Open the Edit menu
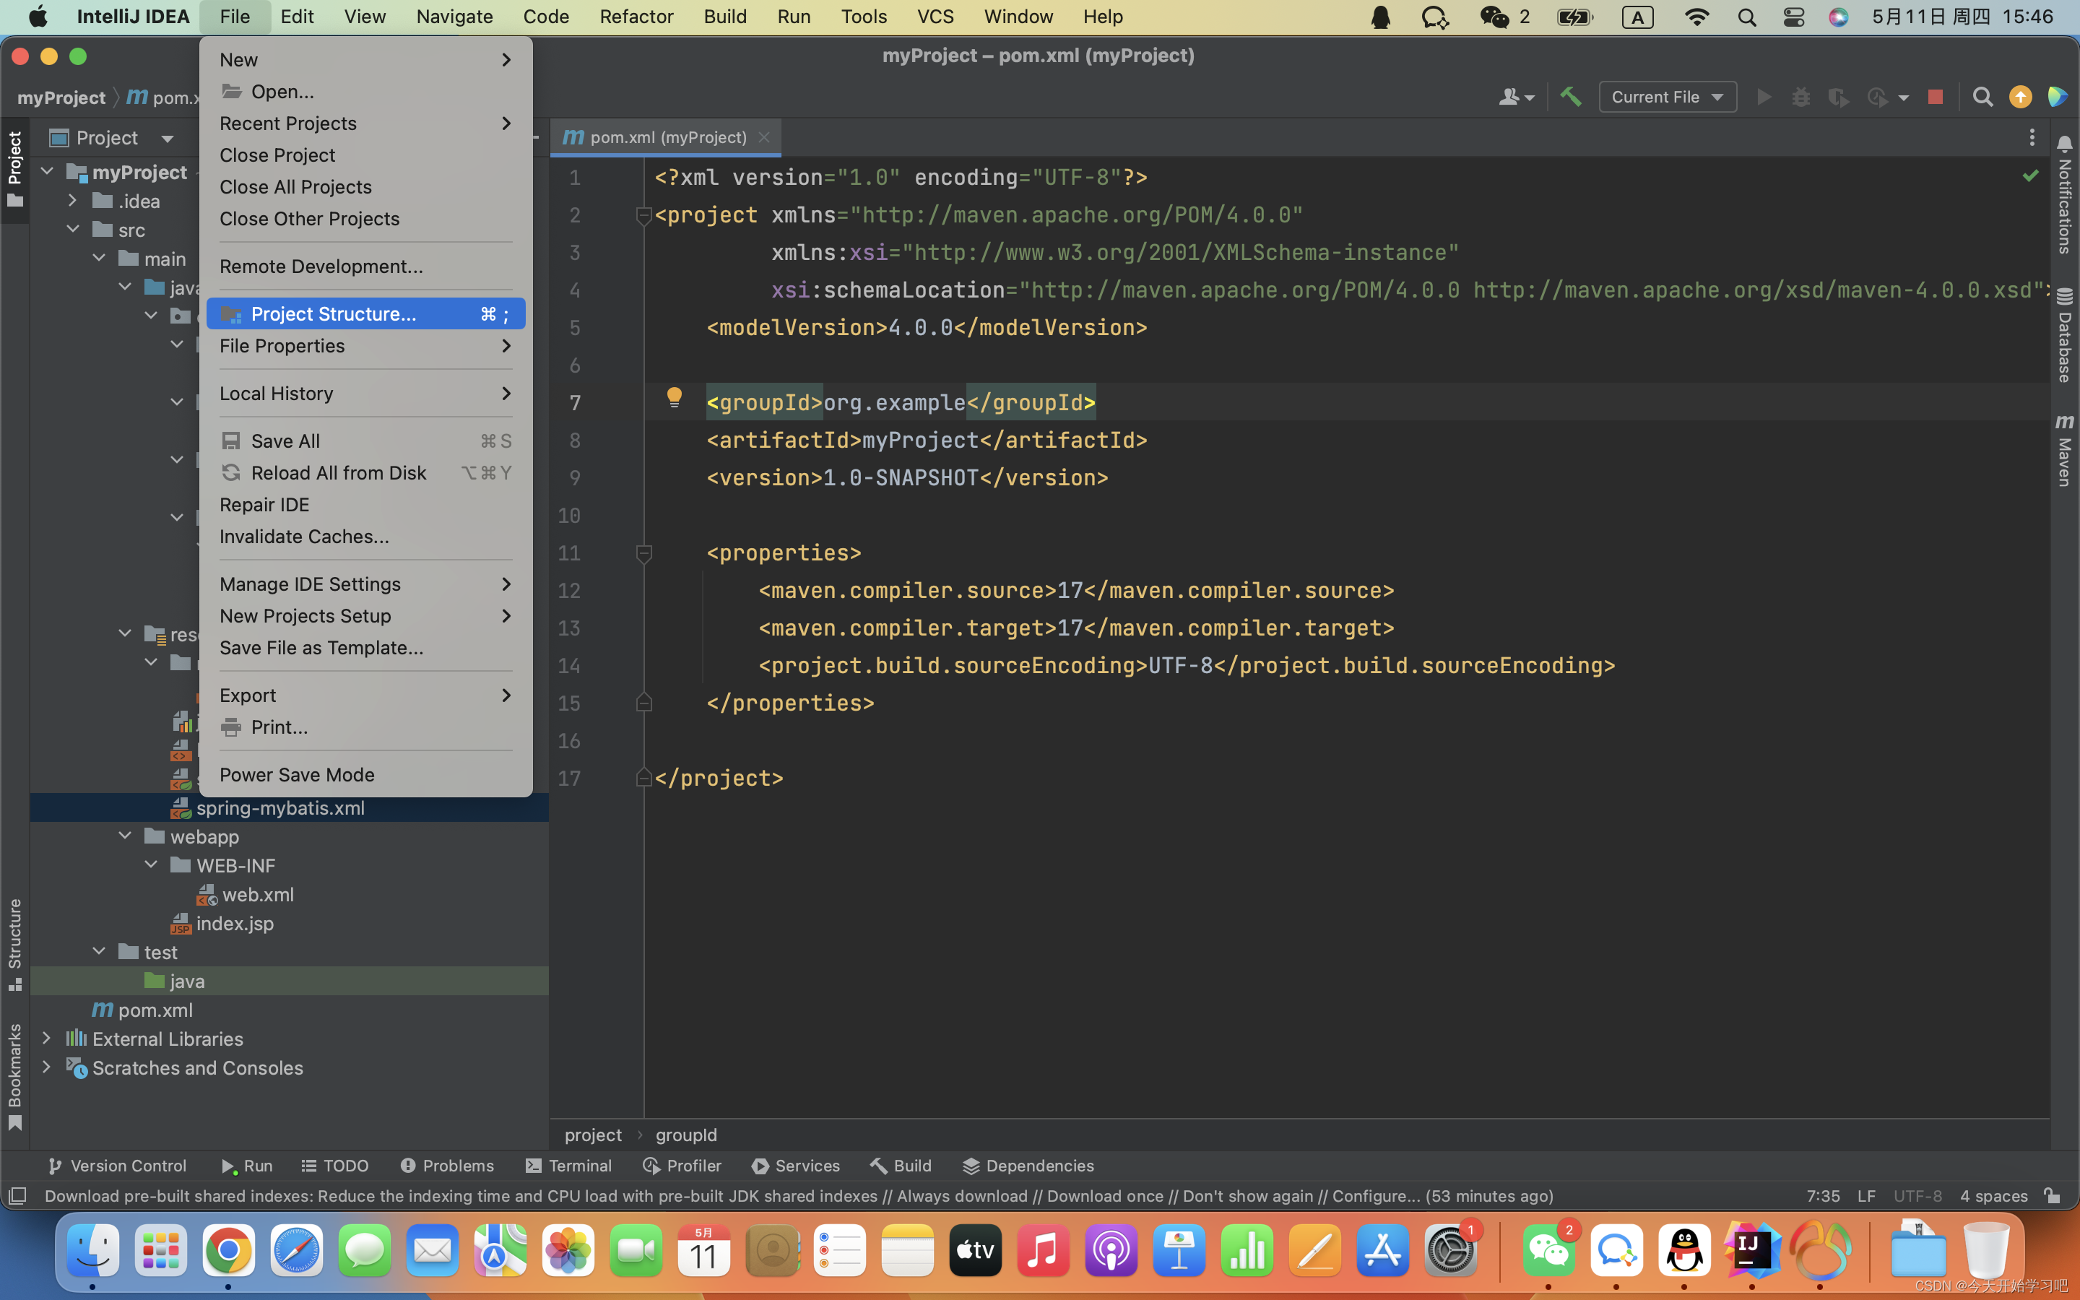Viewport: 2080px width, 1300px height. point(297,17)
